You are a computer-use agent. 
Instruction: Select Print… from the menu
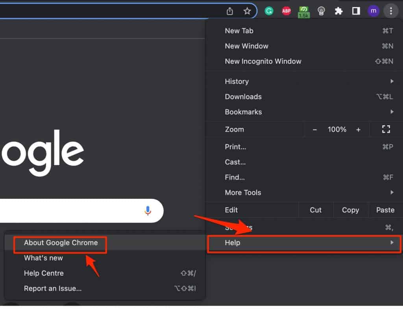point(304,147)
